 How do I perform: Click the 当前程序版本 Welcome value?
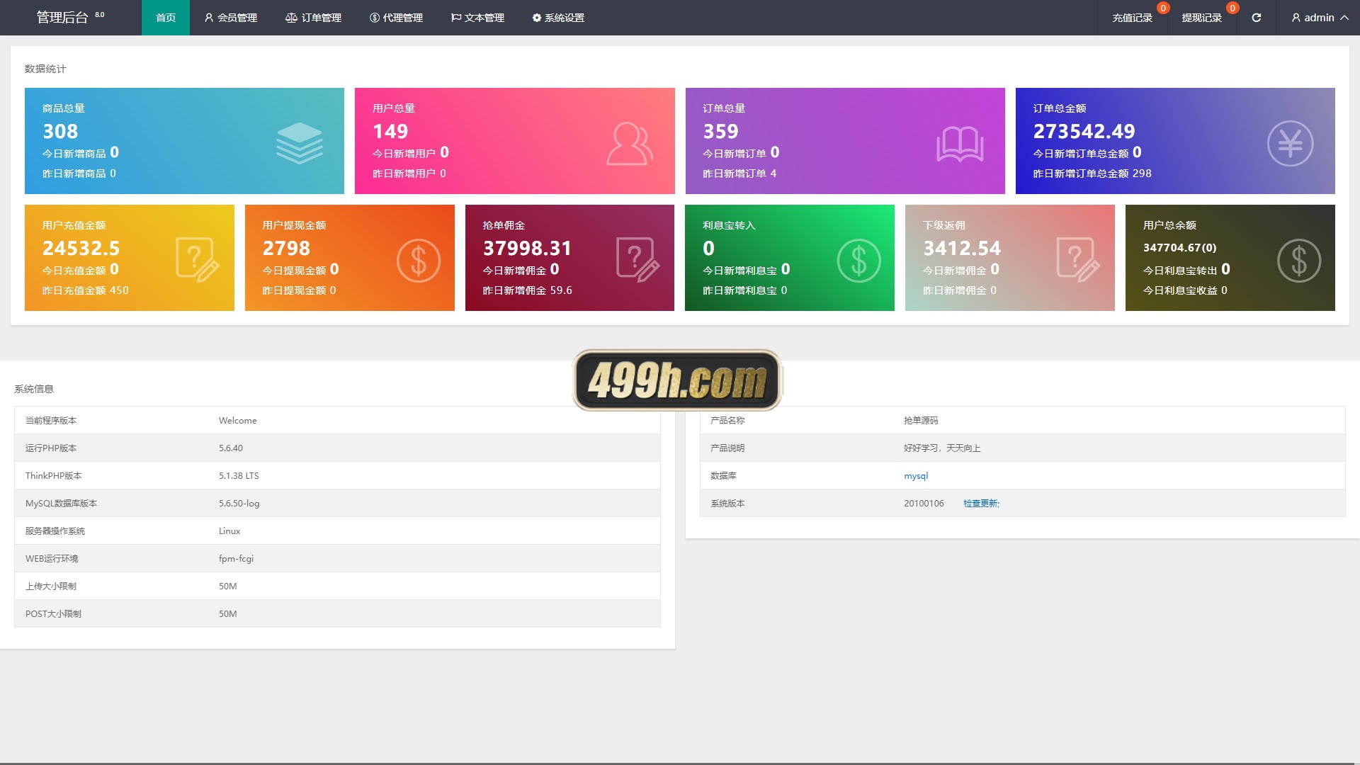click(x=238, y=421)
